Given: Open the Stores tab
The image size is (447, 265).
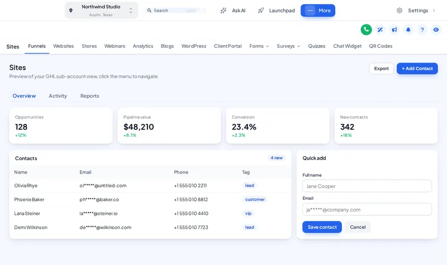Looking at the screenshot, I should coord(89,46).
